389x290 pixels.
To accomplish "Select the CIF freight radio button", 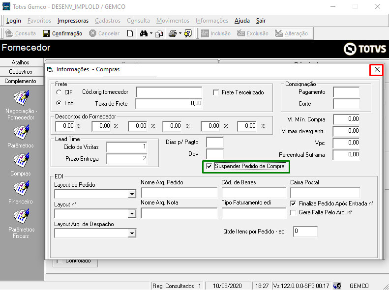I will (59, 92).
